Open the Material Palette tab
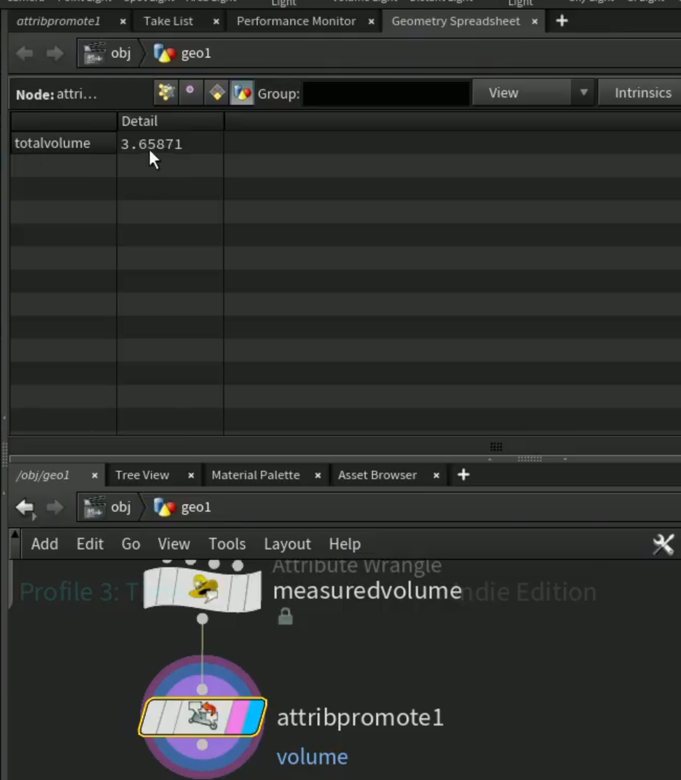This screenshot has height=780, width=681. pyautogui.click(x=256, y=475)
